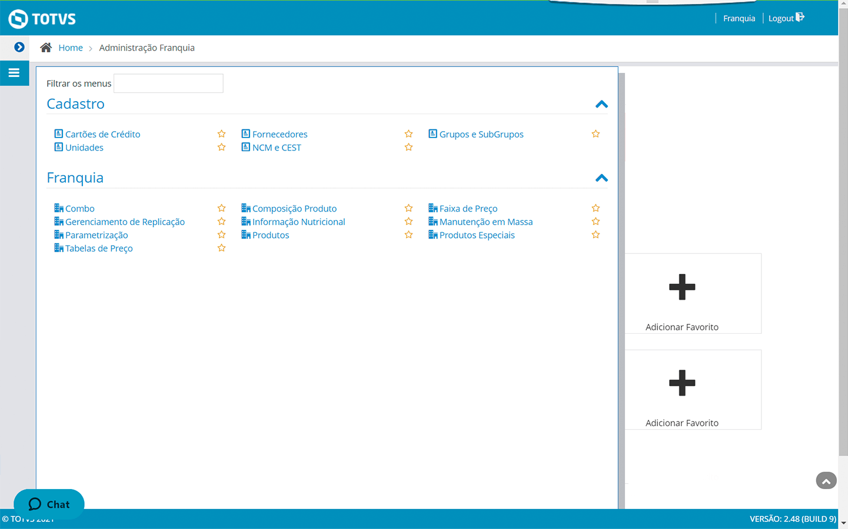Open the Tabelas de Preço link
Image resolution: width=848 pixels, height=529 pixels.
[x=99, y=248]
